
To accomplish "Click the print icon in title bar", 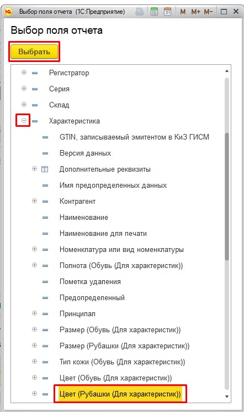I will click(140, 12).
